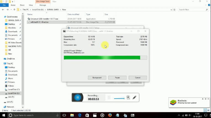Open the File ribbon tab
211x118 pixels.
click(x=4, y=5)
